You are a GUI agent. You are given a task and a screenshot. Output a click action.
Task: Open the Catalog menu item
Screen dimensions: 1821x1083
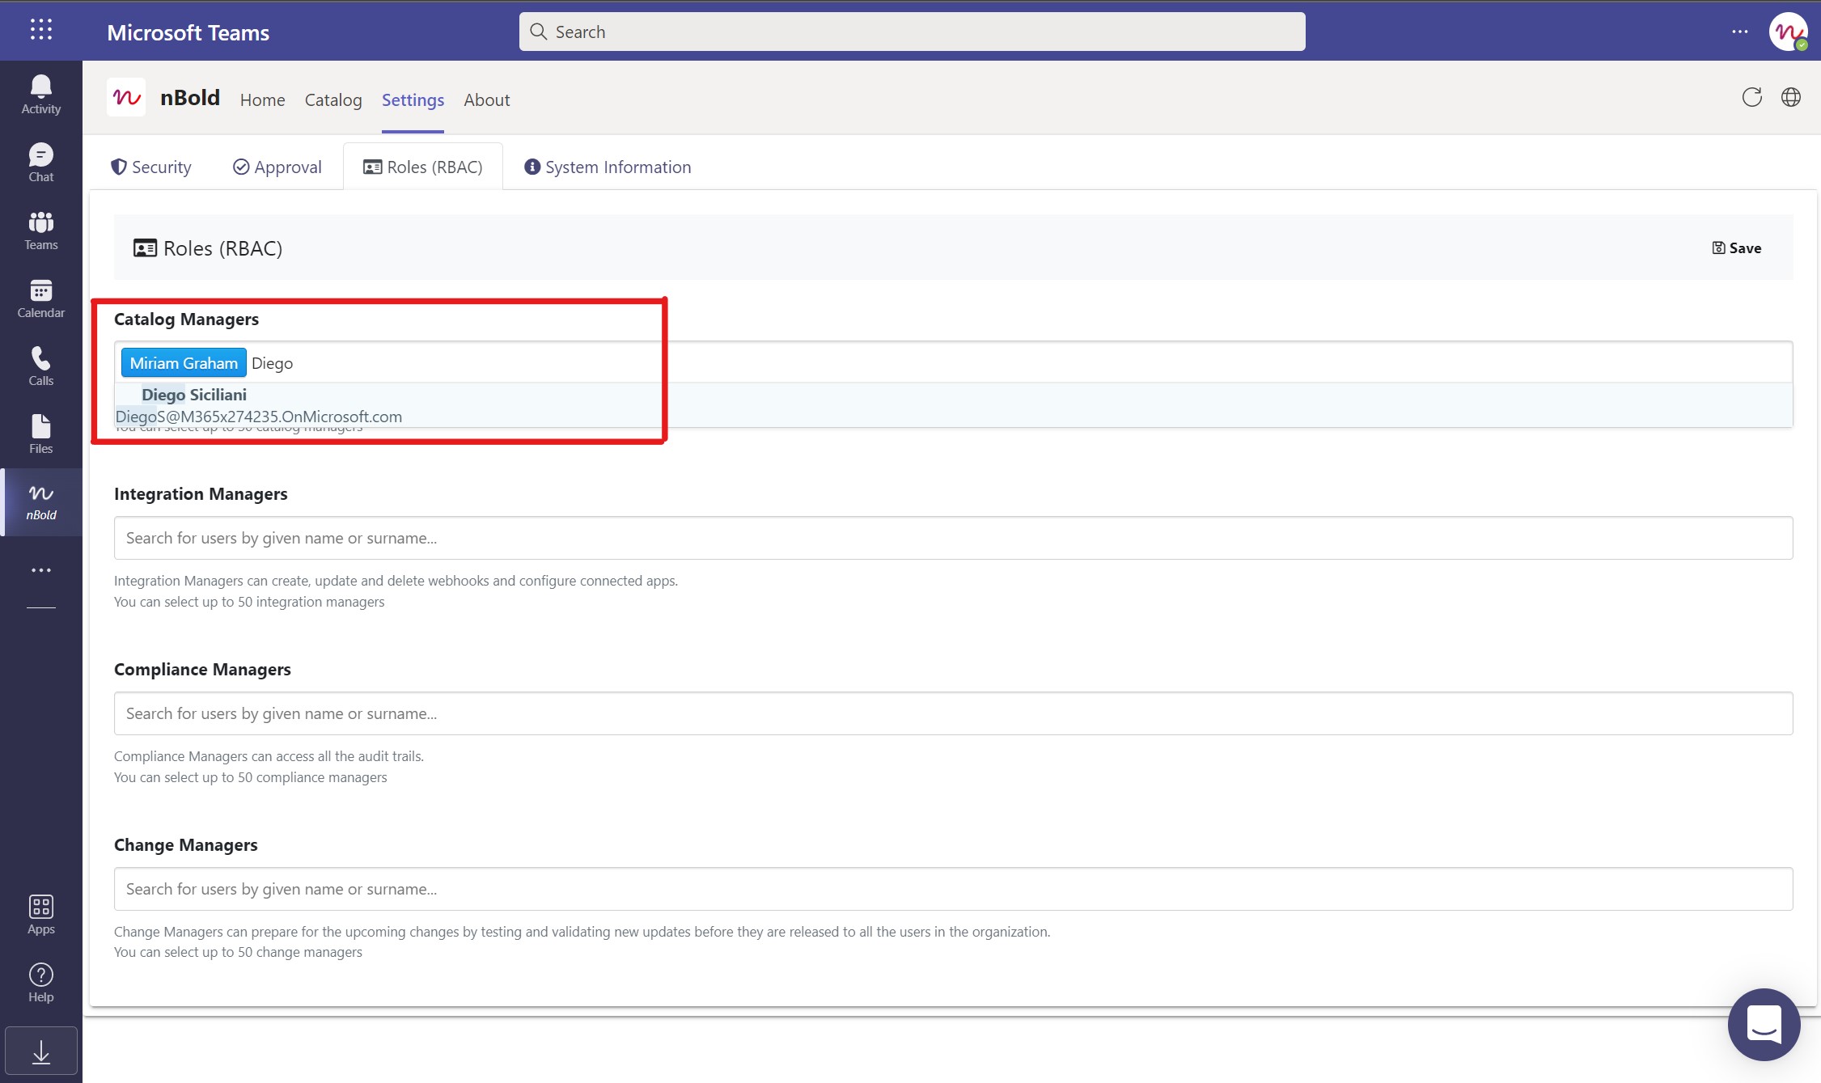[332, 100]
